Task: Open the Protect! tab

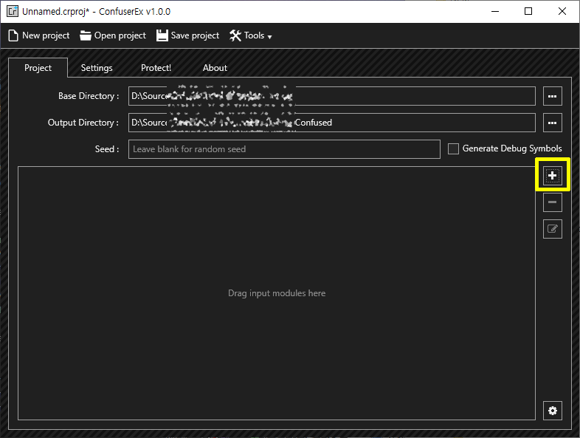Action: tap(156, 68)
